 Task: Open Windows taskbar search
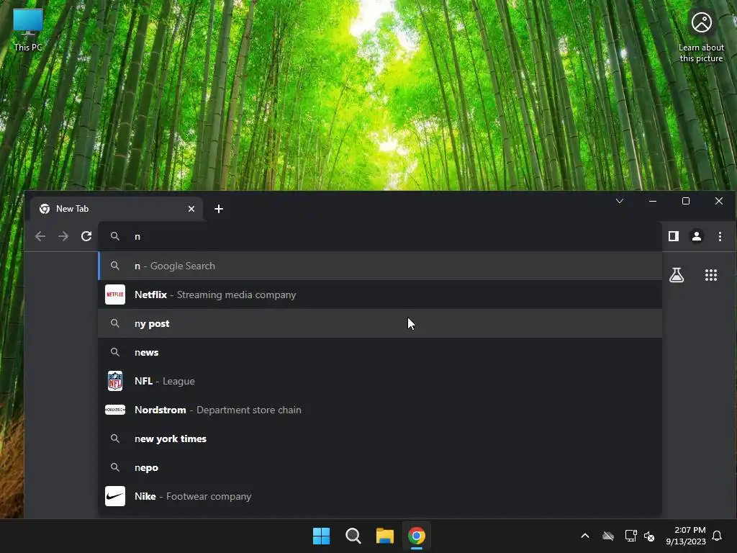click(x=353, y=536)
